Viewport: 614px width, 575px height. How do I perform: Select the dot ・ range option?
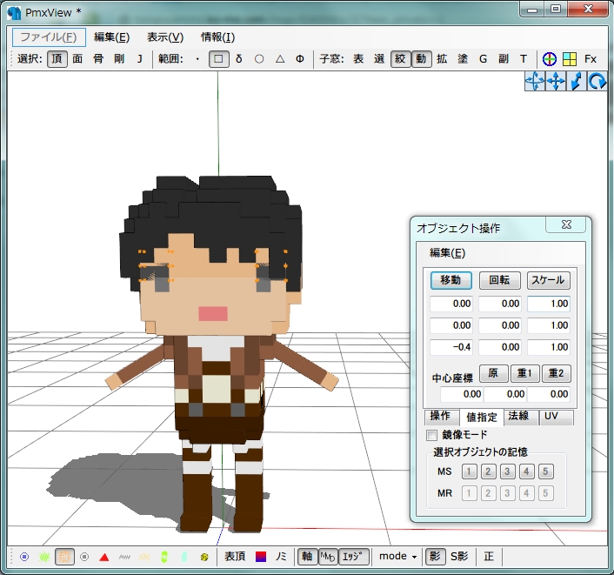pyautogui.click(x=197, y=59)
